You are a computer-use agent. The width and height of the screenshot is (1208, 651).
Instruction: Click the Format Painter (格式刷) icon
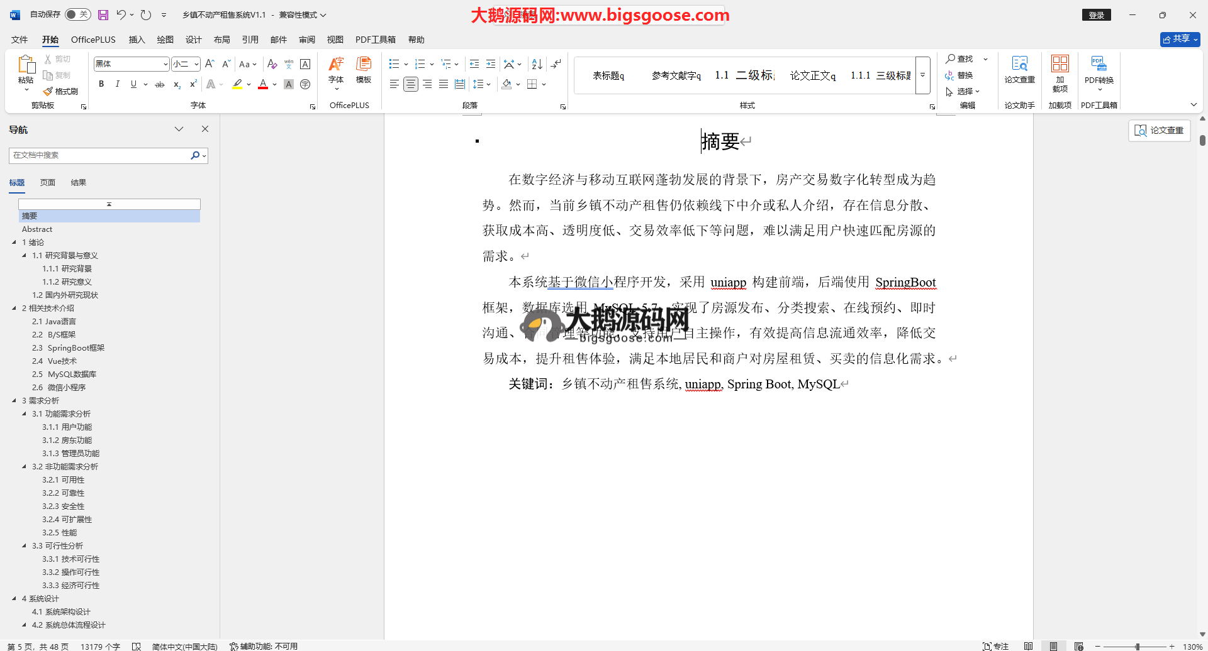(60, 91)
